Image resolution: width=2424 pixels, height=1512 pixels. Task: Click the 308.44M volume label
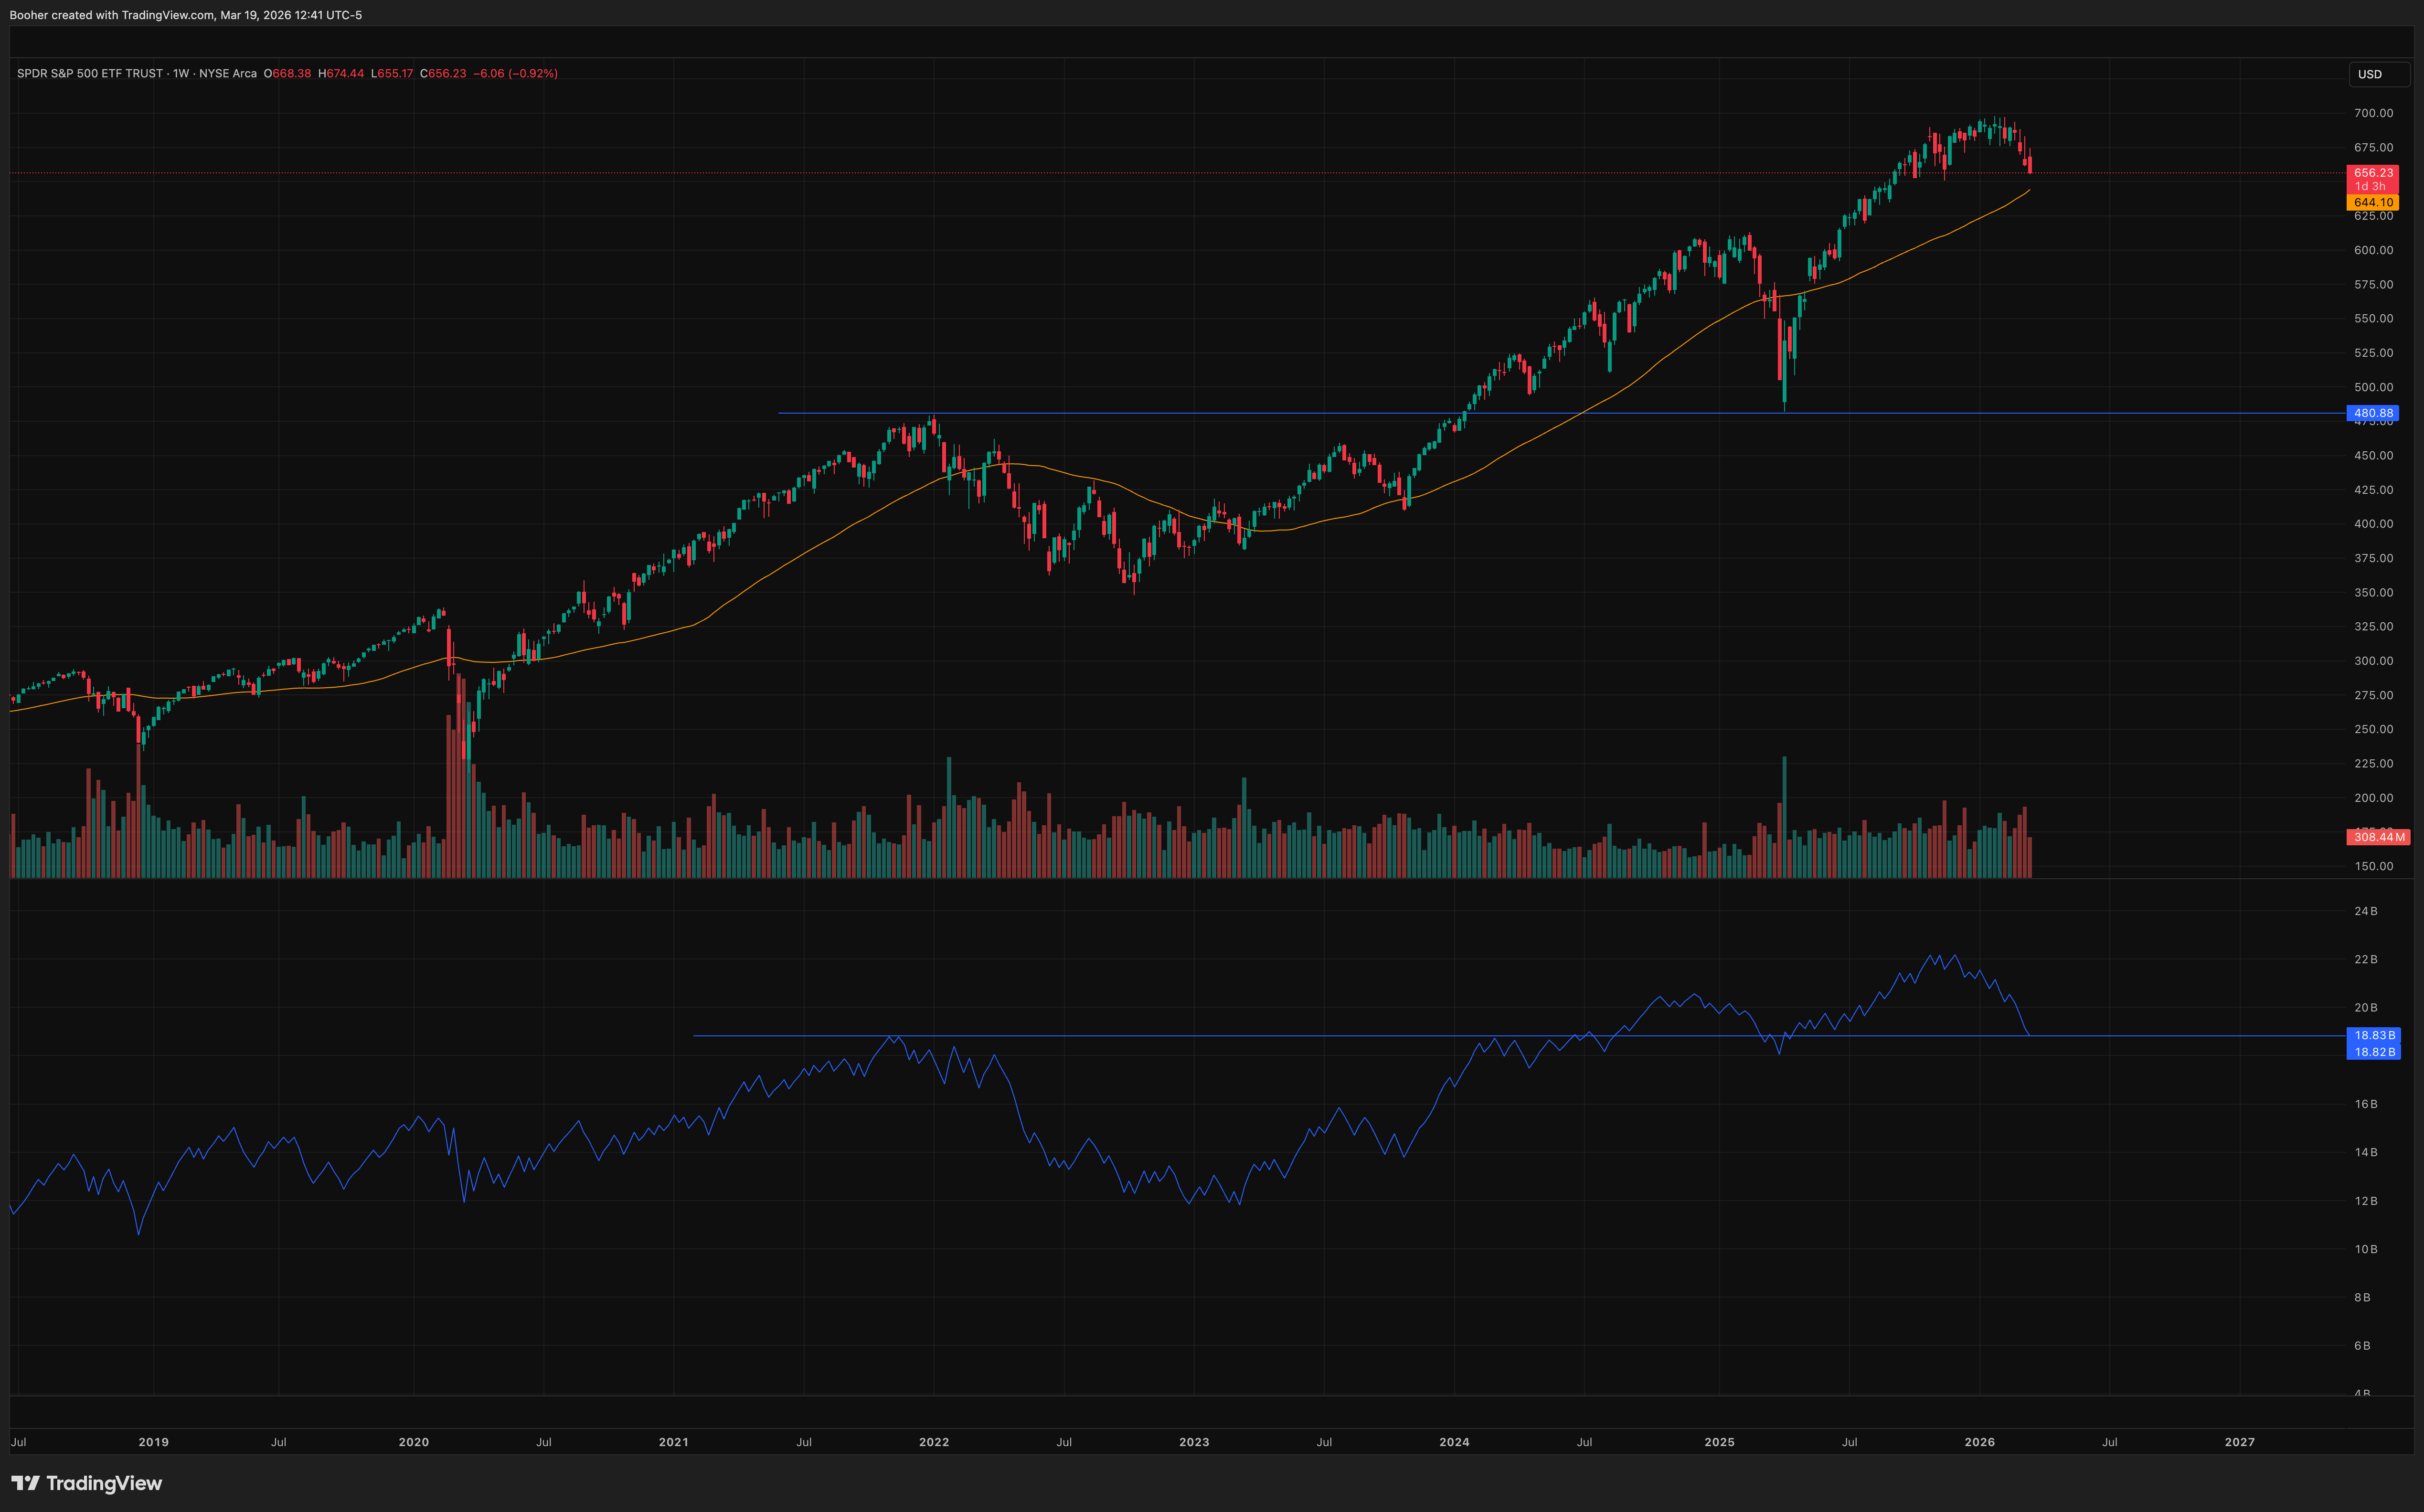[x=2377, y=837]
